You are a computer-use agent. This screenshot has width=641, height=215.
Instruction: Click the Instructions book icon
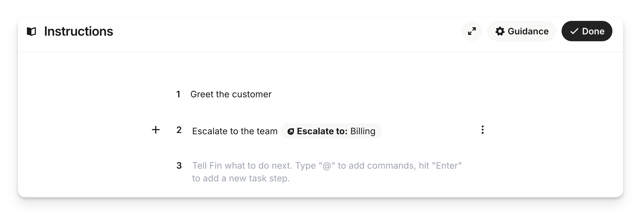coord(31,32)
